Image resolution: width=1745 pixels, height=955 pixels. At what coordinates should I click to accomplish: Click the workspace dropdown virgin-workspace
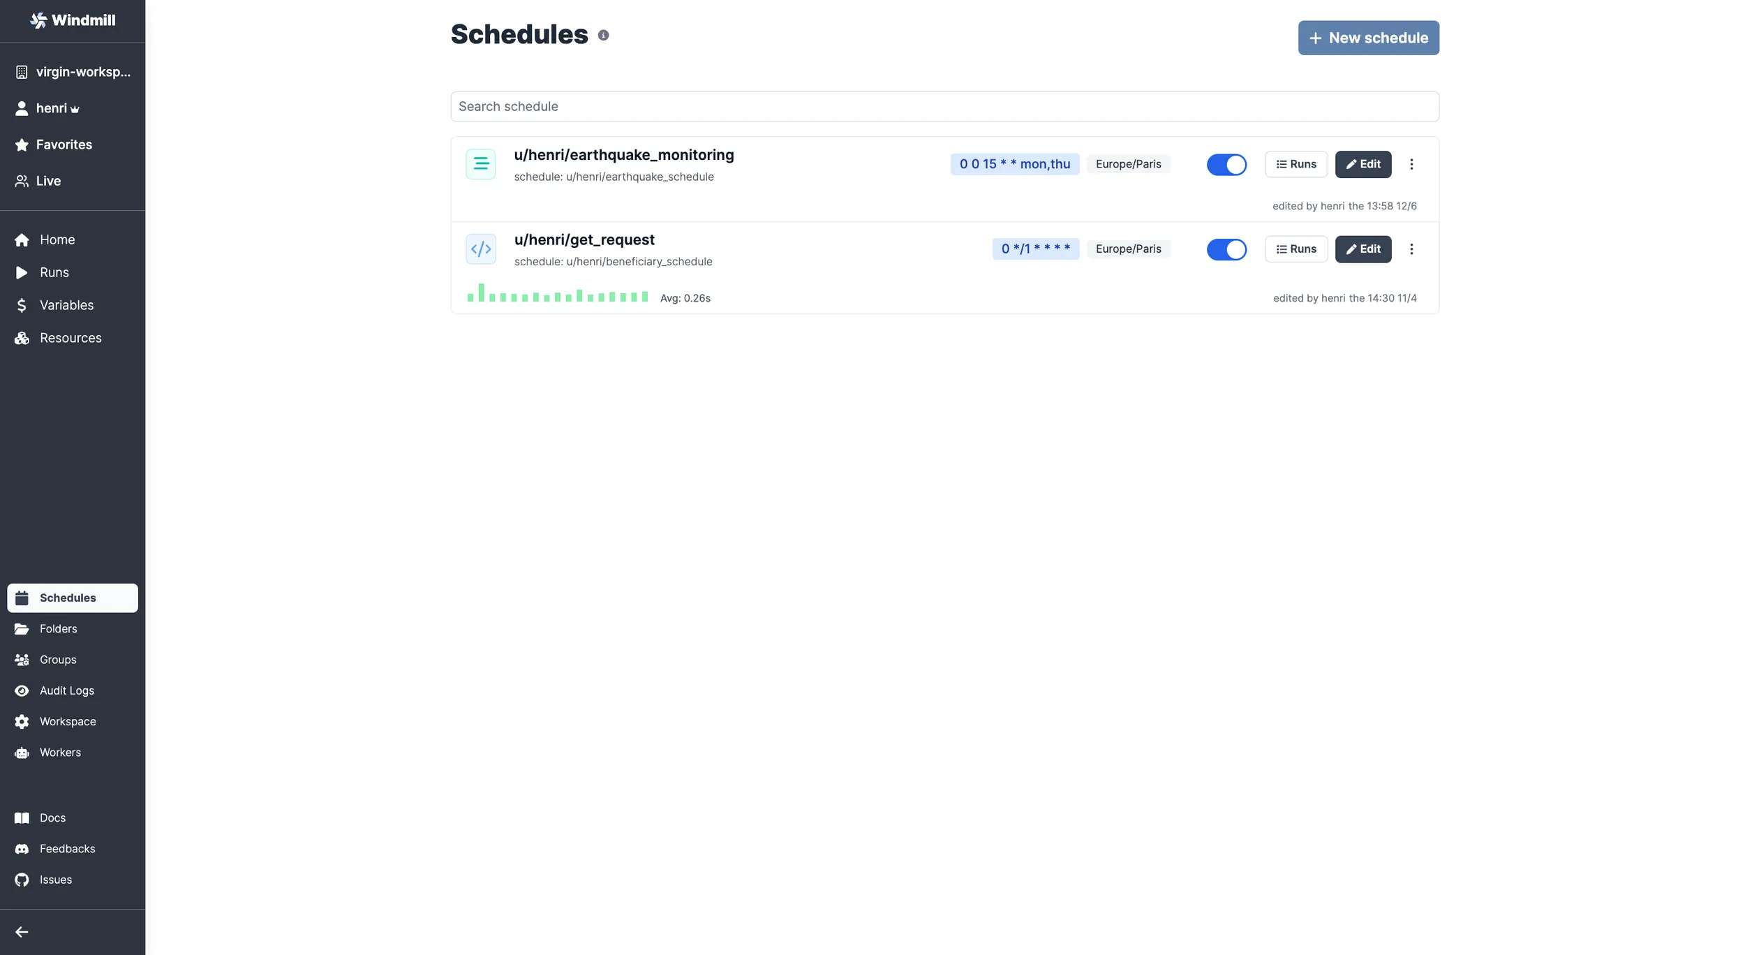72,71
